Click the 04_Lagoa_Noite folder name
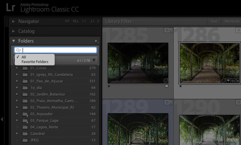 [x=44, y=127]
